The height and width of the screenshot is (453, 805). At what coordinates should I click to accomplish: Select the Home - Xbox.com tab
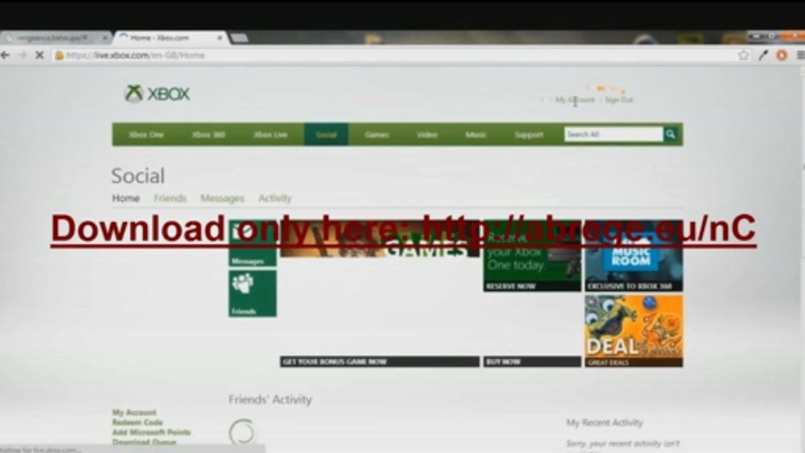point(170,38)
